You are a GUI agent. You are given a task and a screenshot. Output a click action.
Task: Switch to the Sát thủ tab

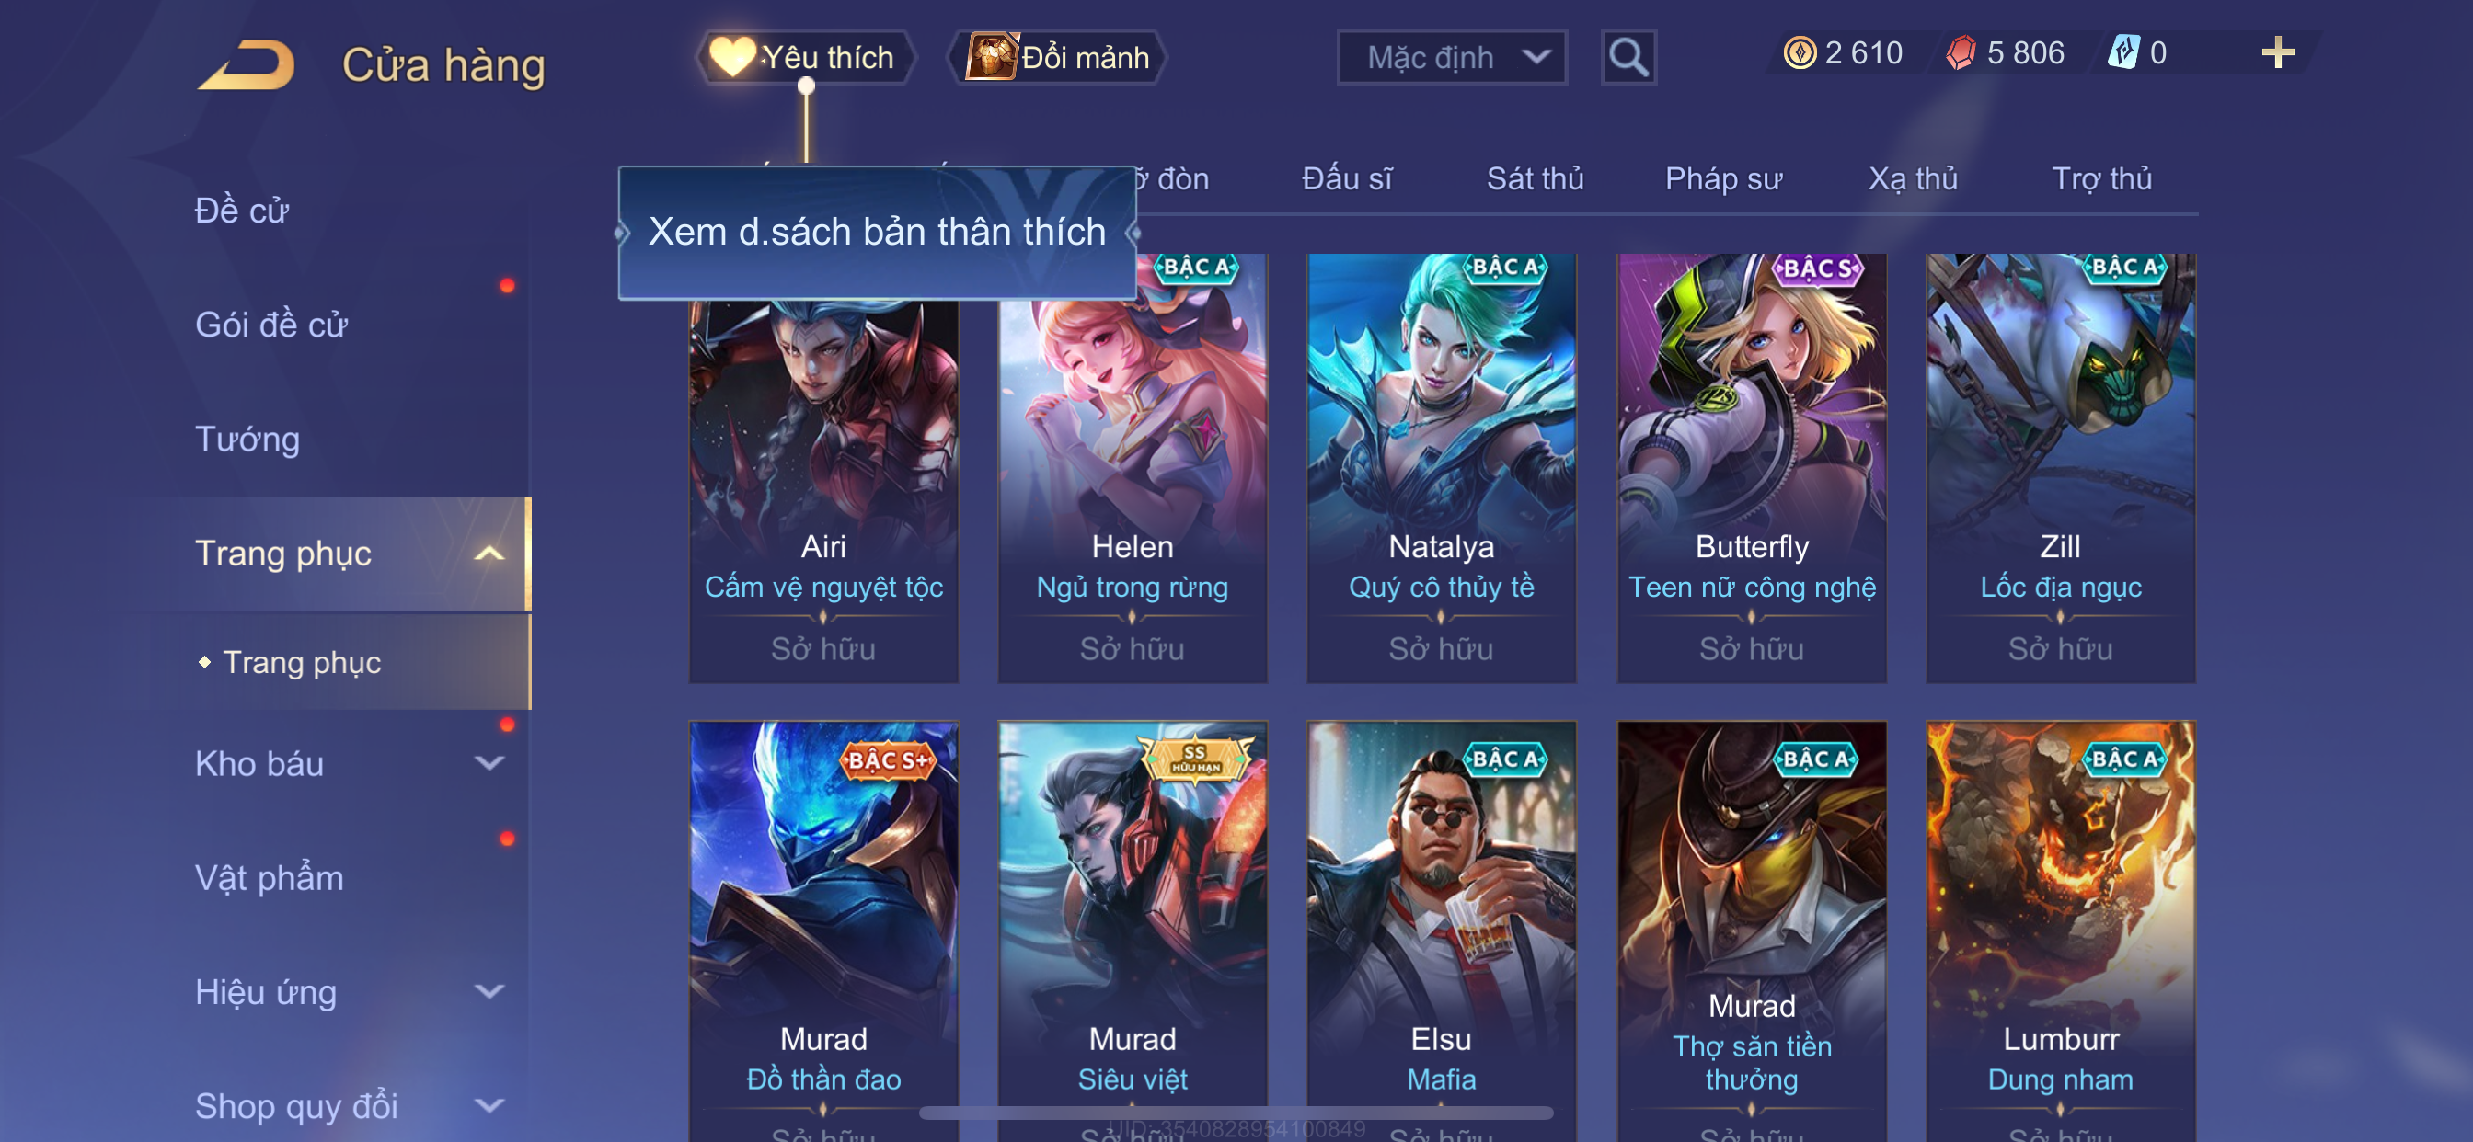pos(1534,179)
